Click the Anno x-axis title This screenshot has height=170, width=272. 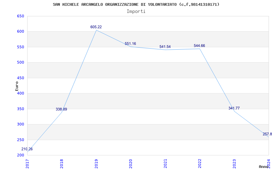pyautogui.click(x=263, y=167)
